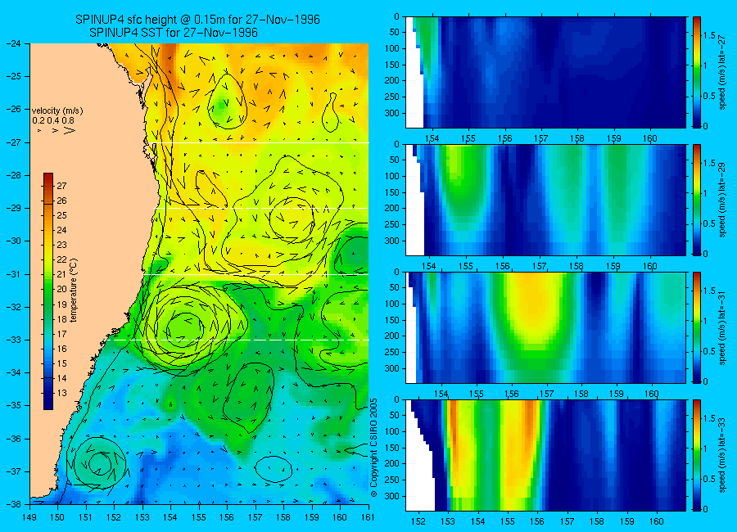Click the '1.5' tick on lat=-27 speed colorbar
The width and height of the screenshot is (737, 532).
(x=709, y=36)
